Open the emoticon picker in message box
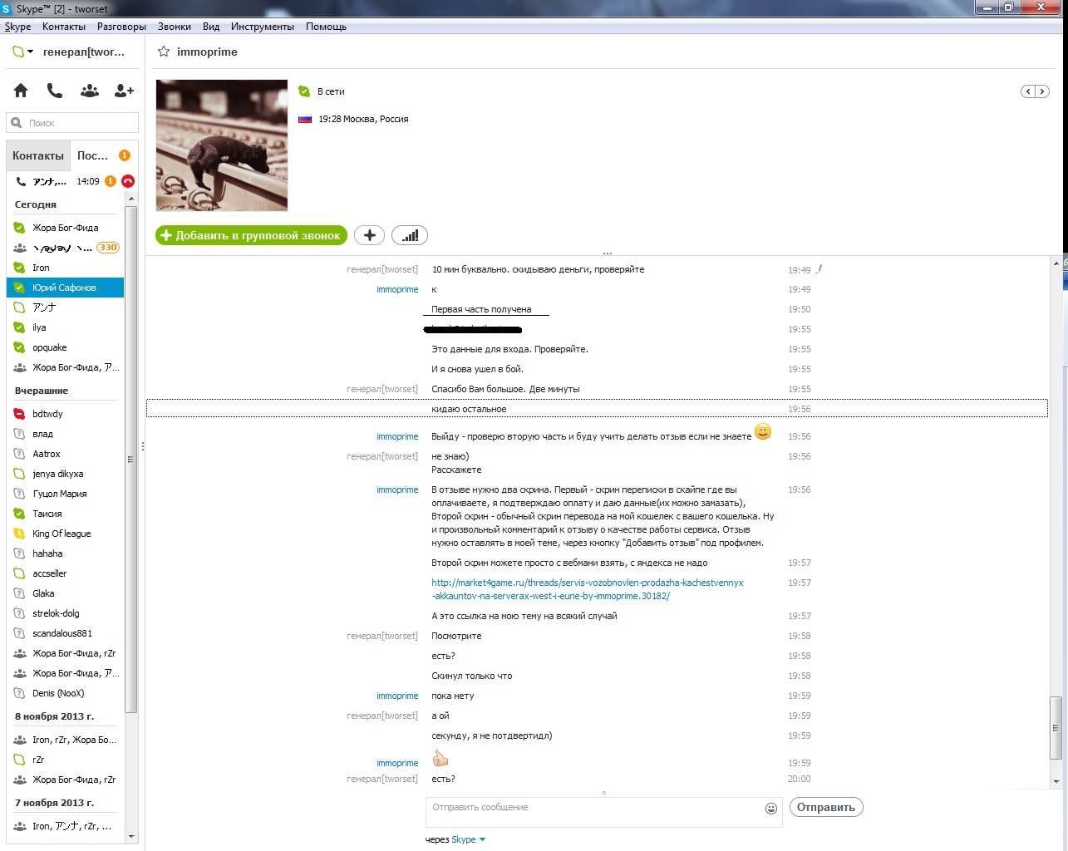1068x851 pixels. tap(771, 809)
